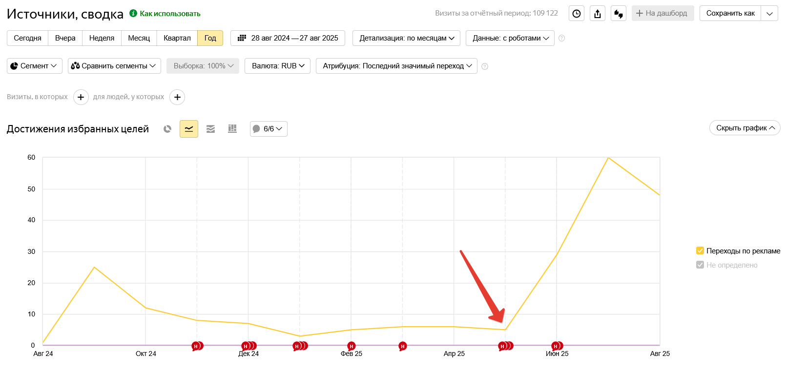The image size is (786, 375).
Task: Uncheck "Переходы по рекламе" legend checkbox
Action: (700, 251)
